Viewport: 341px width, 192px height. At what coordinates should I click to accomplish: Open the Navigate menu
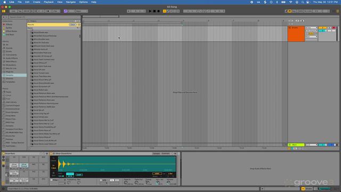71,2
